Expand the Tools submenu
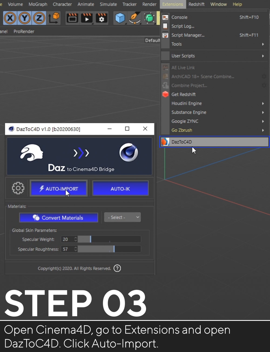Image resolution: width=270 pixels, height=352 pixels. (215, 44)
